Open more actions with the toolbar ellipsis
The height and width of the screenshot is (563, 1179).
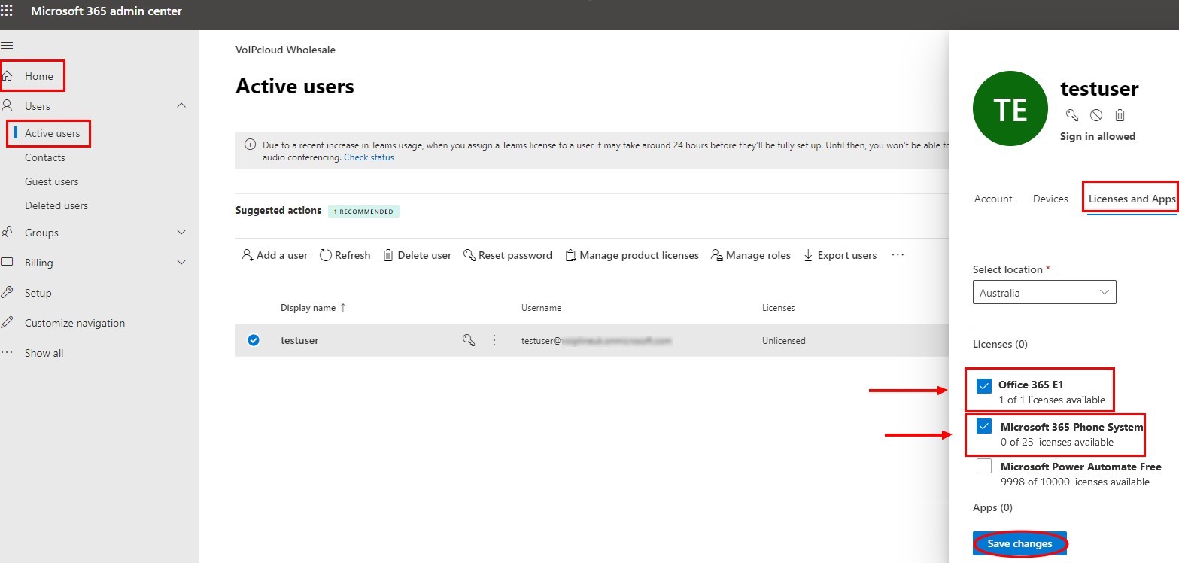[x=897, y=255]
